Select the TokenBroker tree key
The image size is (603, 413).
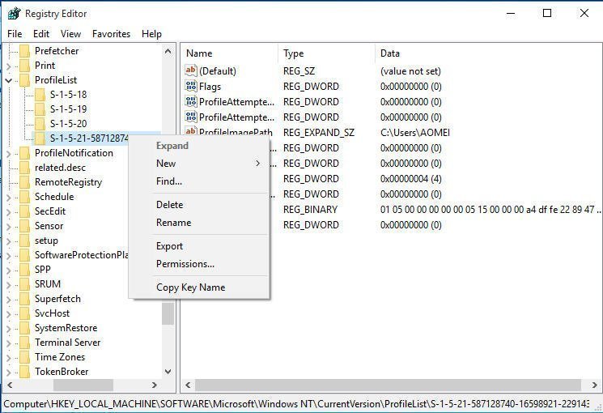click(62, 372)
